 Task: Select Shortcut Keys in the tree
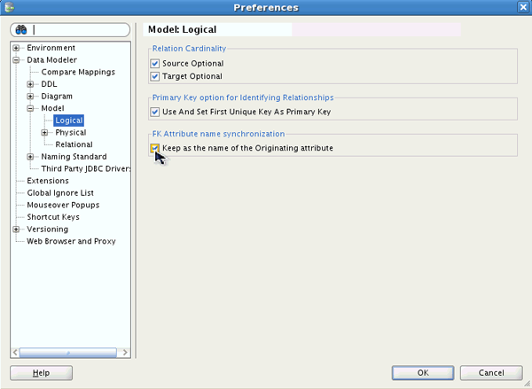pos(53,217)
